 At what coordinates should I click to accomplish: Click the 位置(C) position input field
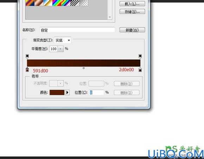pos(96,92)
